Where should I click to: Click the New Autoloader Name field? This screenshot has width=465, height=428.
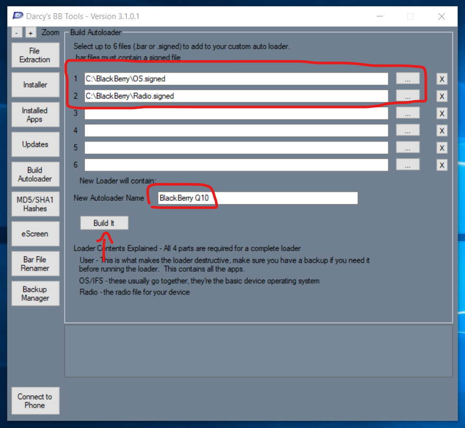click(258, 198)
